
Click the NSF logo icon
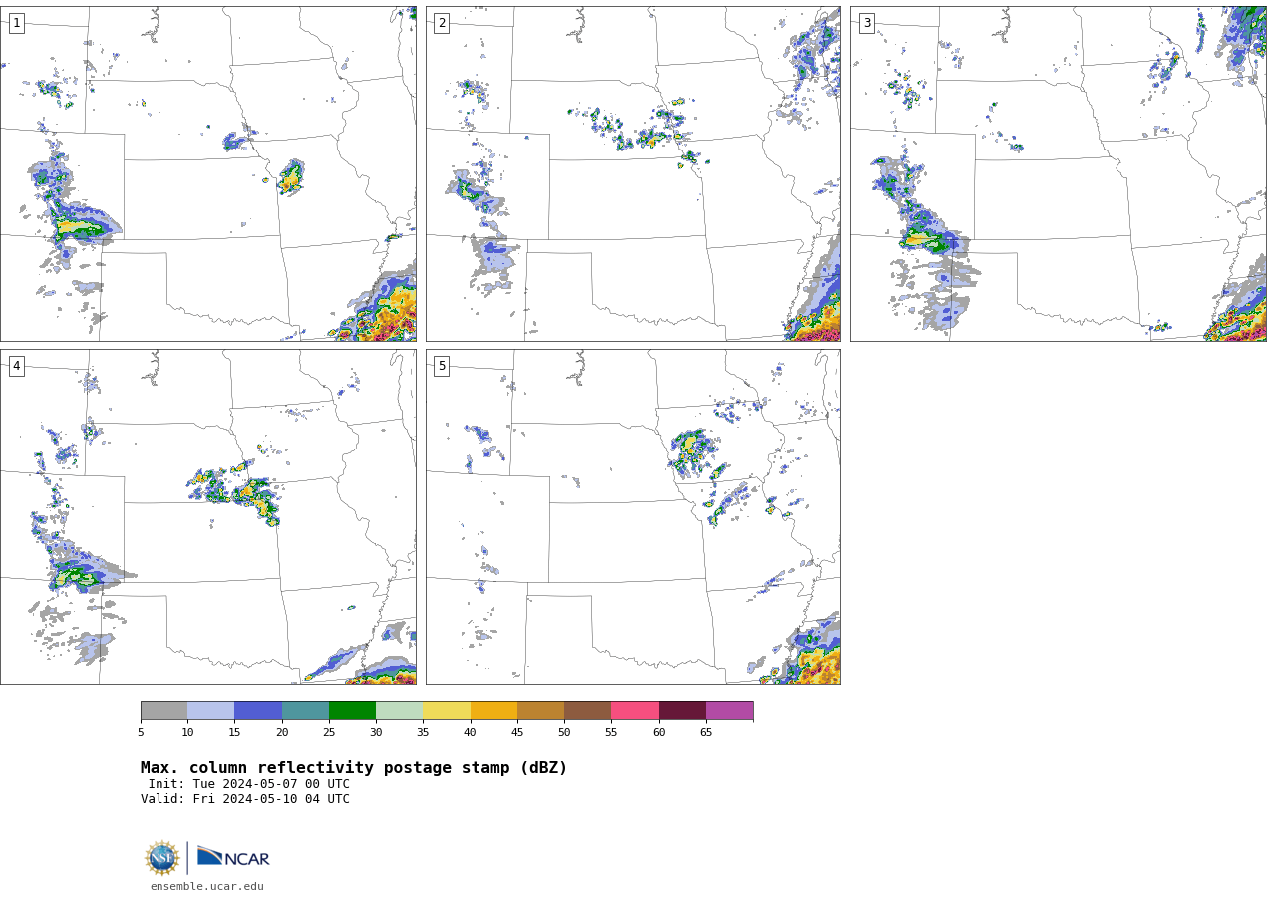pyautogui.click(x=162, y=858)
